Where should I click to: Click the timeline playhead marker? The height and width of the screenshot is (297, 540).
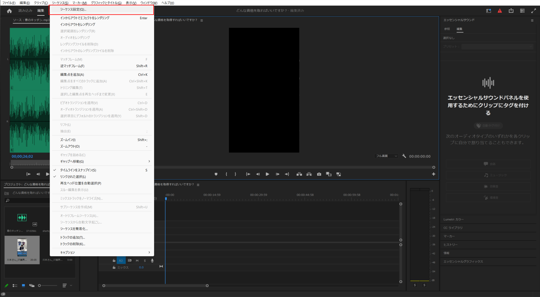click(166, 199)
